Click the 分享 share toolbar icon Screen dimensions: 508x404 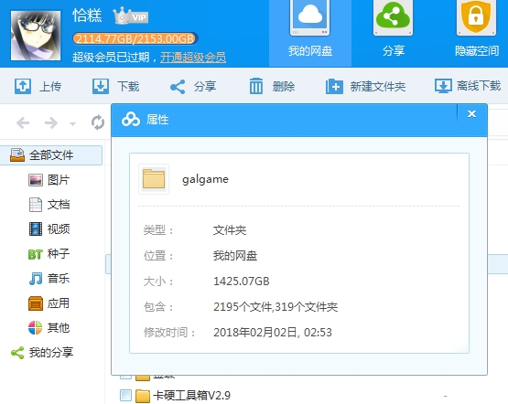click(x=178, y=87)
